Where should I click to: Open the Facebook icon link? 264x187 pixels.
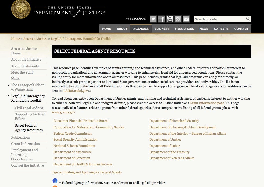click(162, 19)
